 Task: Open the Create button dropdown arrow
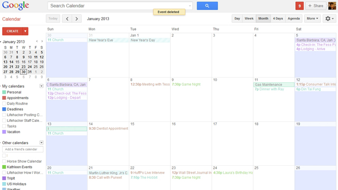pos(25,31)
